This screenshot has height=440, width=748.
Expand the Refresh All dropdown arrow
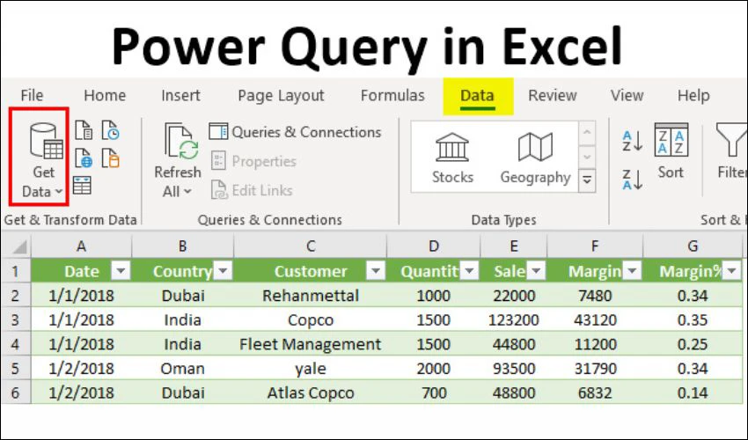(x=187, y=192)
